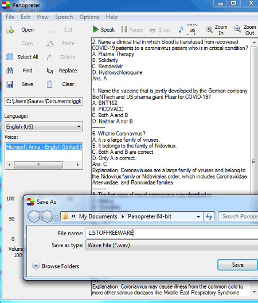Select Microsoft Anna voice in list
Screen dimensions: 258x303
(44, 147)
